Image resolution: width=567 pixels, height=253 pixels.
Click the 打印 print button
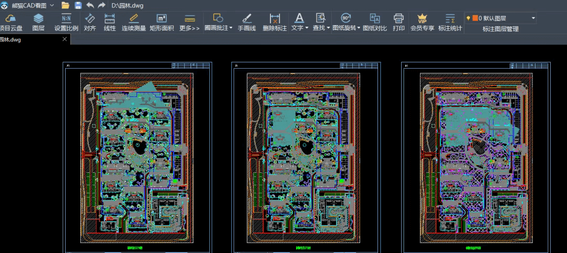click(398, 23)
